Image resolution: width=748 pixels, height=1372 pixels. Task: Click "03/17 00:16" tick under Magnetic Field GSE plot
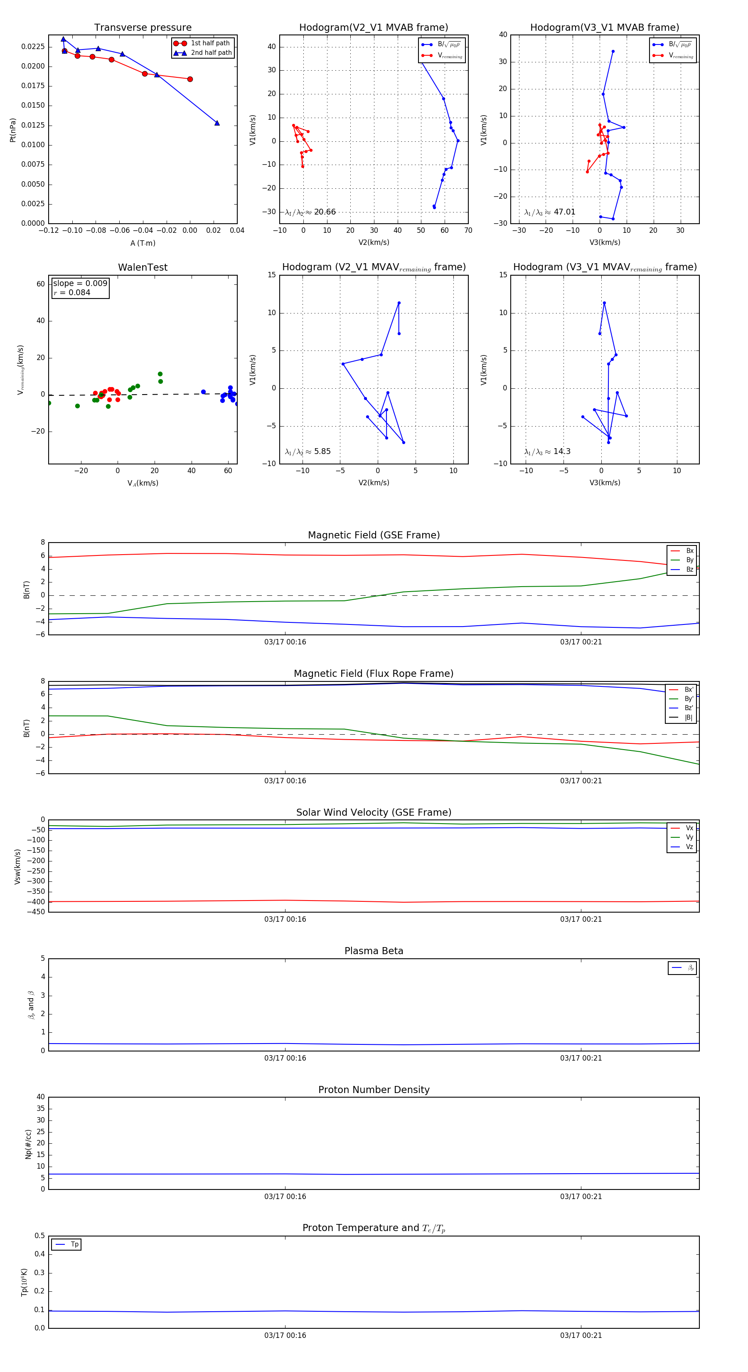(x=285, y=642)
